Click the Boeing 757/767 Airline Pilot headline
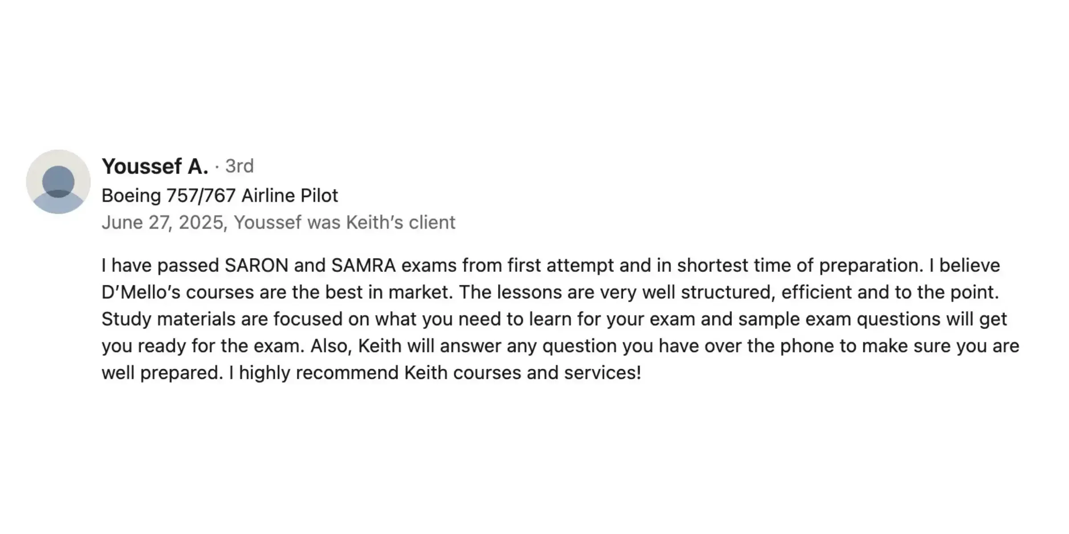The width and height of the screenshot is (1069, 534). pyautogui.click(x=220, y=196)
